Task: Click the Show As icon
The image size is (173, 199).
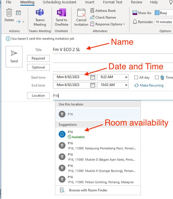Action: click(x=135, y=13)
